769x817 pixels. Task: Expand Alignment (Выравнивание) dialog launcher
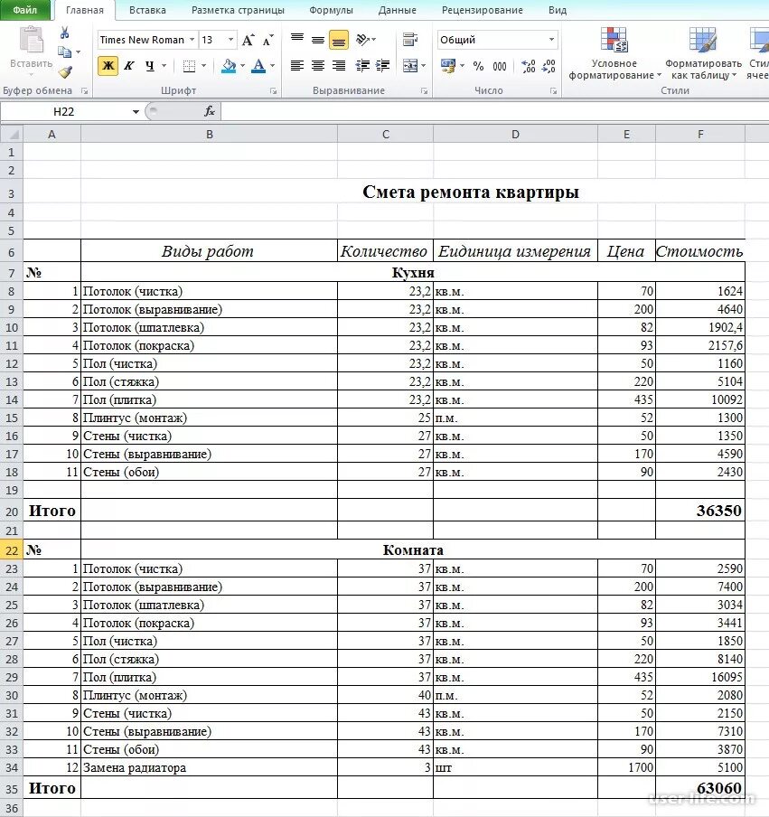point(424,91)
